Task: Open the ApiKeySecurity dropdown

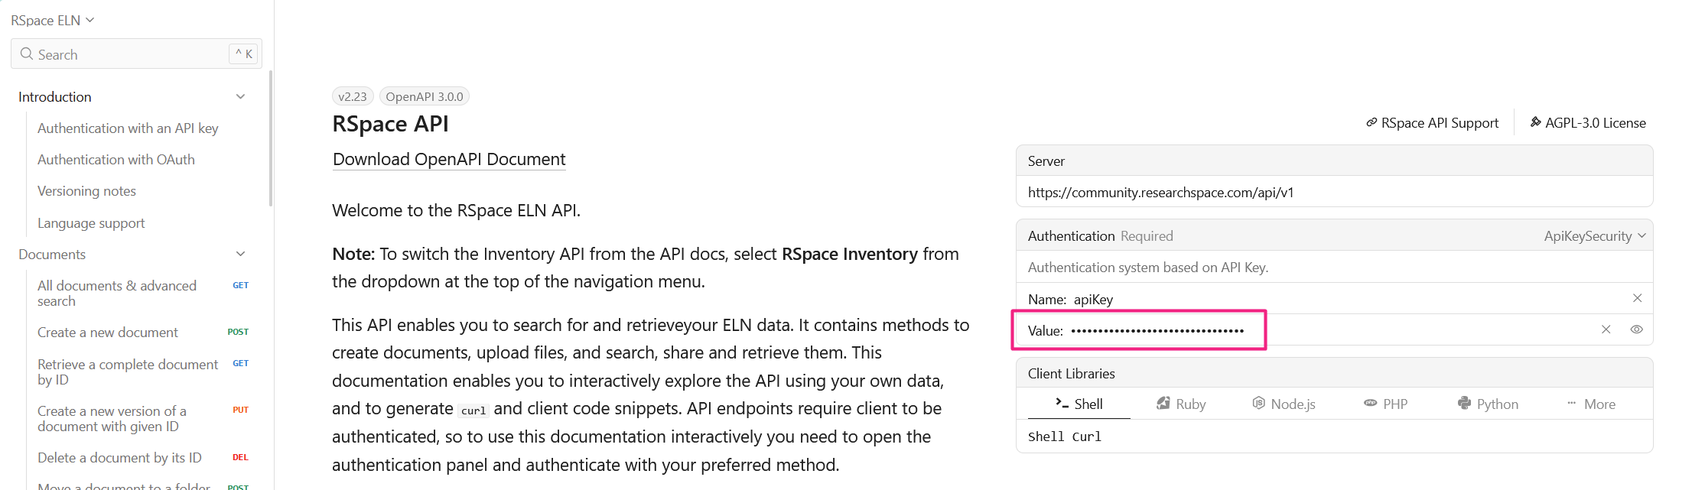Action: (1594, 236)
